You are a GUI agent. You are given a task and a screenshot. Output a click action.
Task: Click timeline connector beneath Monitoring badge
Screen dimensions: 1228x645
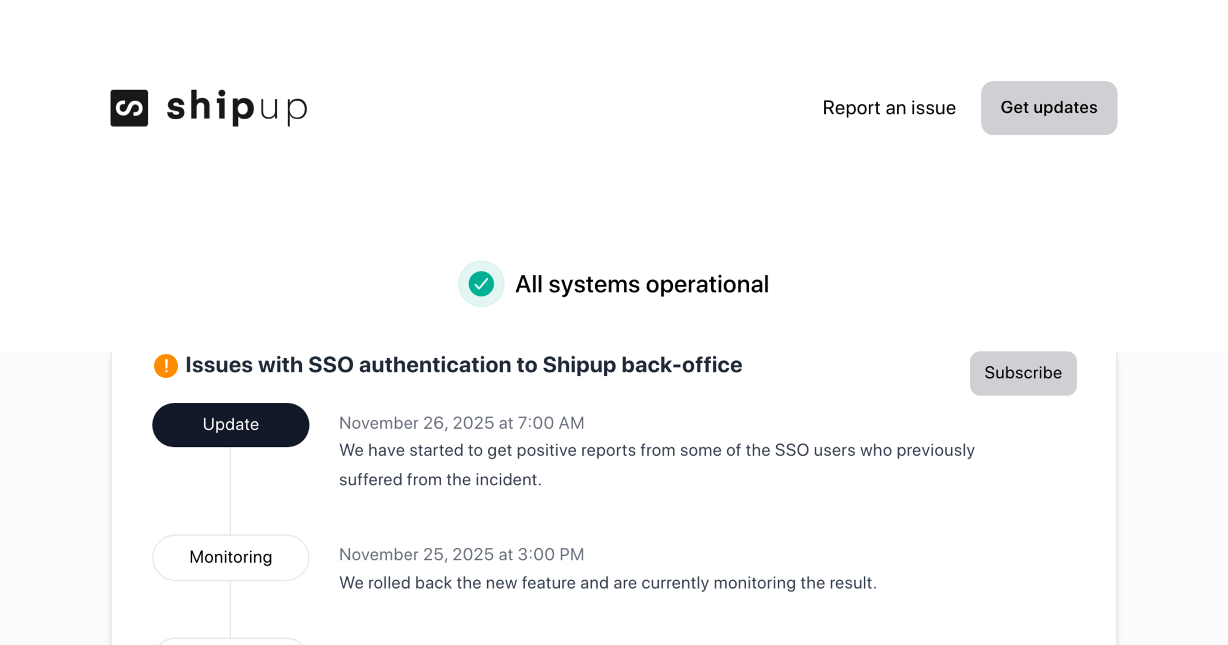click(230, 608)
